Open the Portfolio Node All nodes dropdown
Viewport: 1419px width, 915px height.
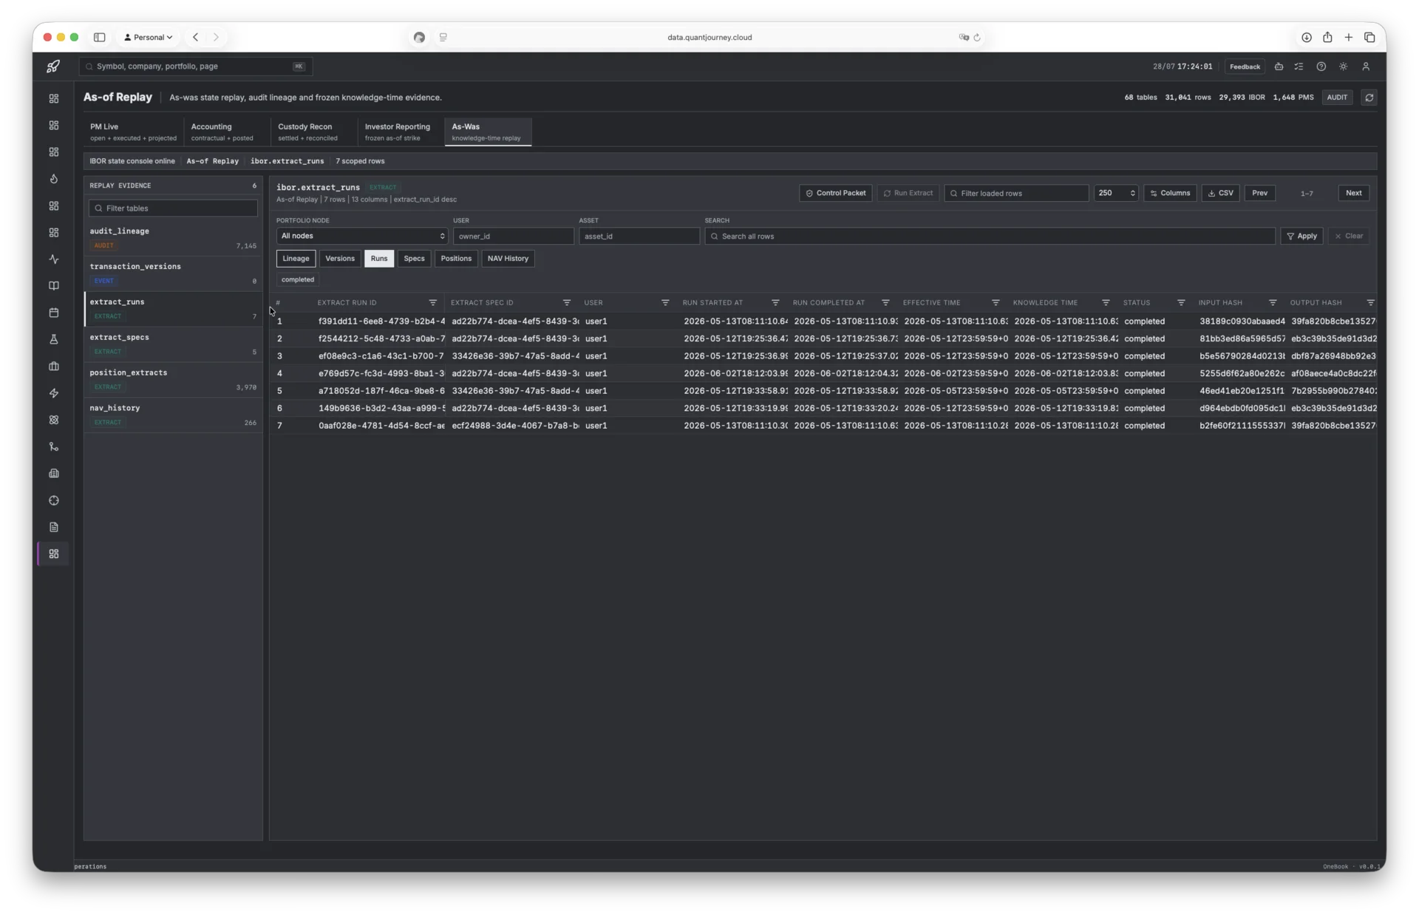pyautogui.click(x=362, y=236)
